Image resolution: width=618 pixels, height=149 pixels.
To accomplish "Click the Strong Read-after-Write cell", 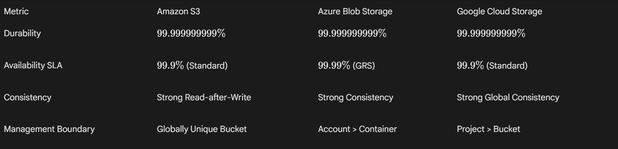I will (204, 97).
